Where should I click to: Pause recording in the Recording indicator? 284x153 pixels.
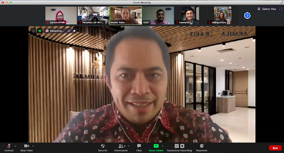[69, 31]
